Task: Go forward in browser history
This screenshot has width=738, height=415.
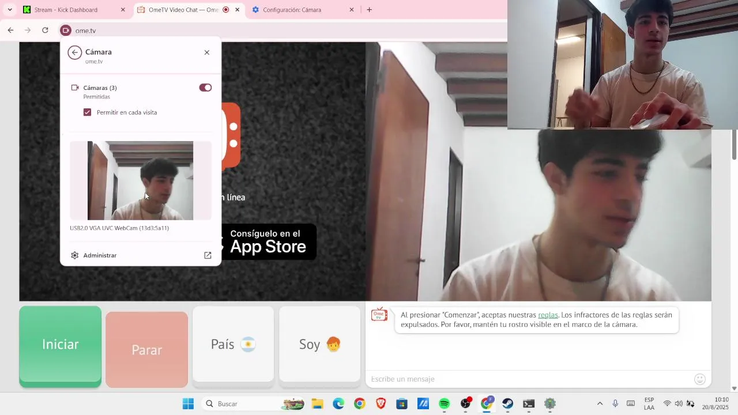Action: coord(27,31)
